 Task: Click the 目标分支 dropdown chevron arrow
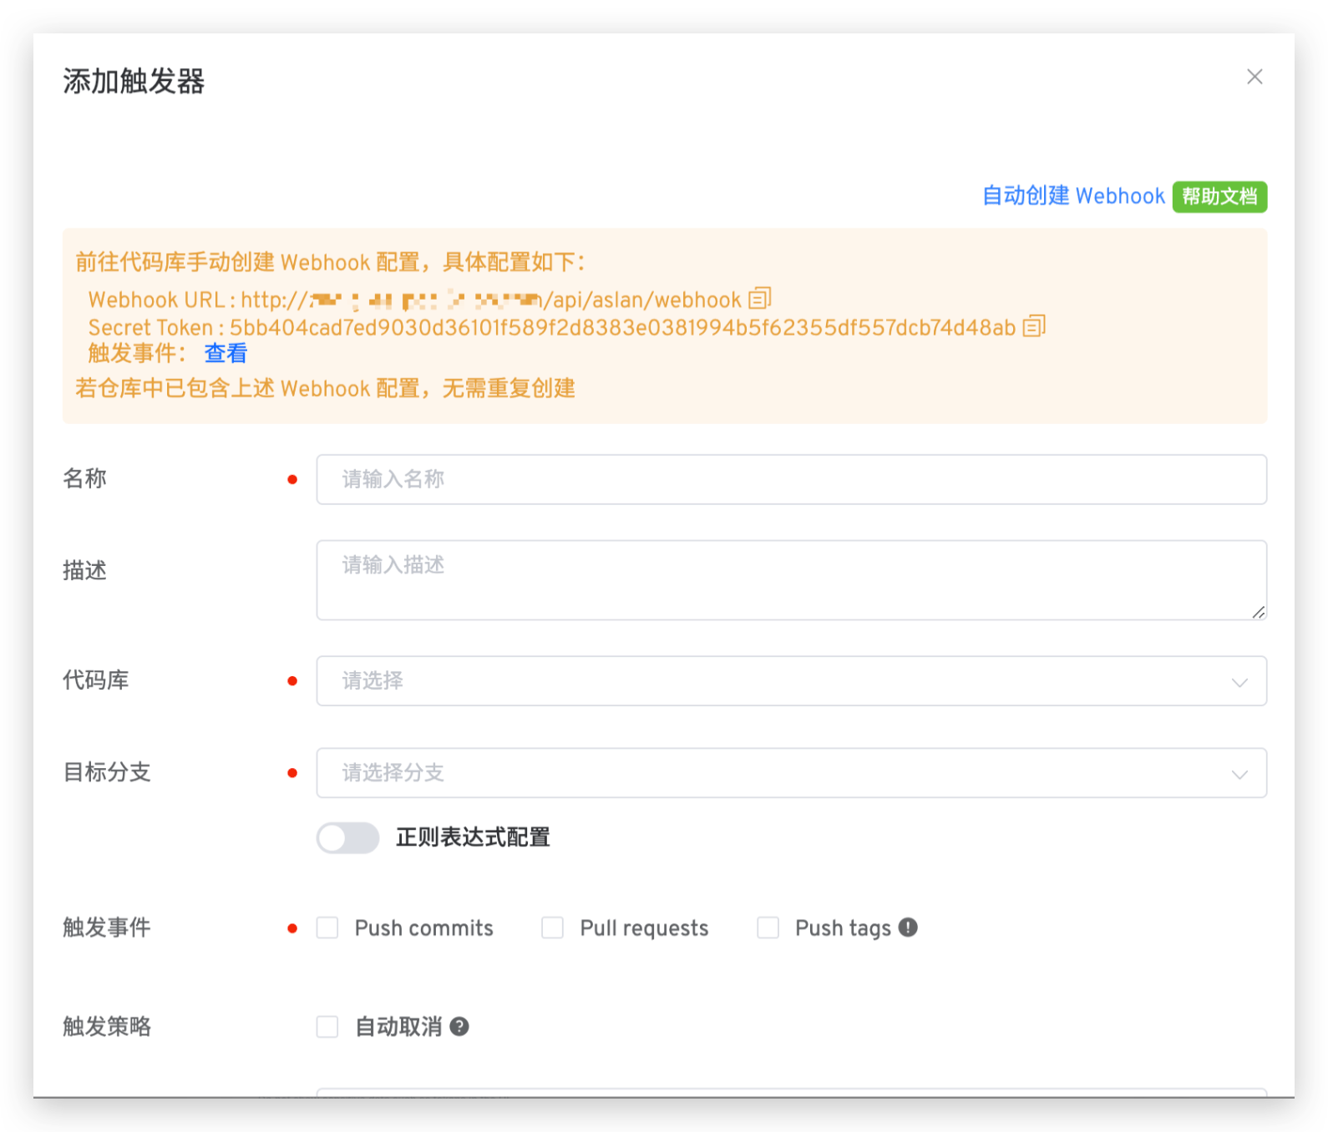pyautogui.click(x=1239, y=774)
